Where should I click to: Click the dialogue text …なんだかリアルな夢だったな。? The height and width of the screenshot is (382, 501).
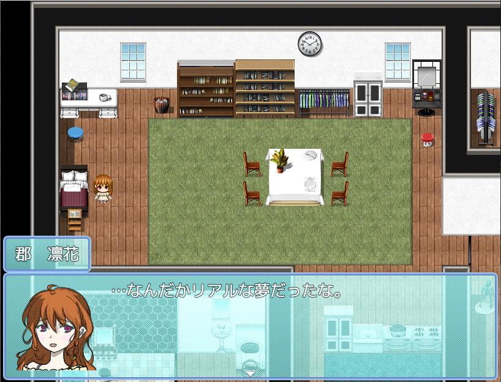tap(227, 291)
